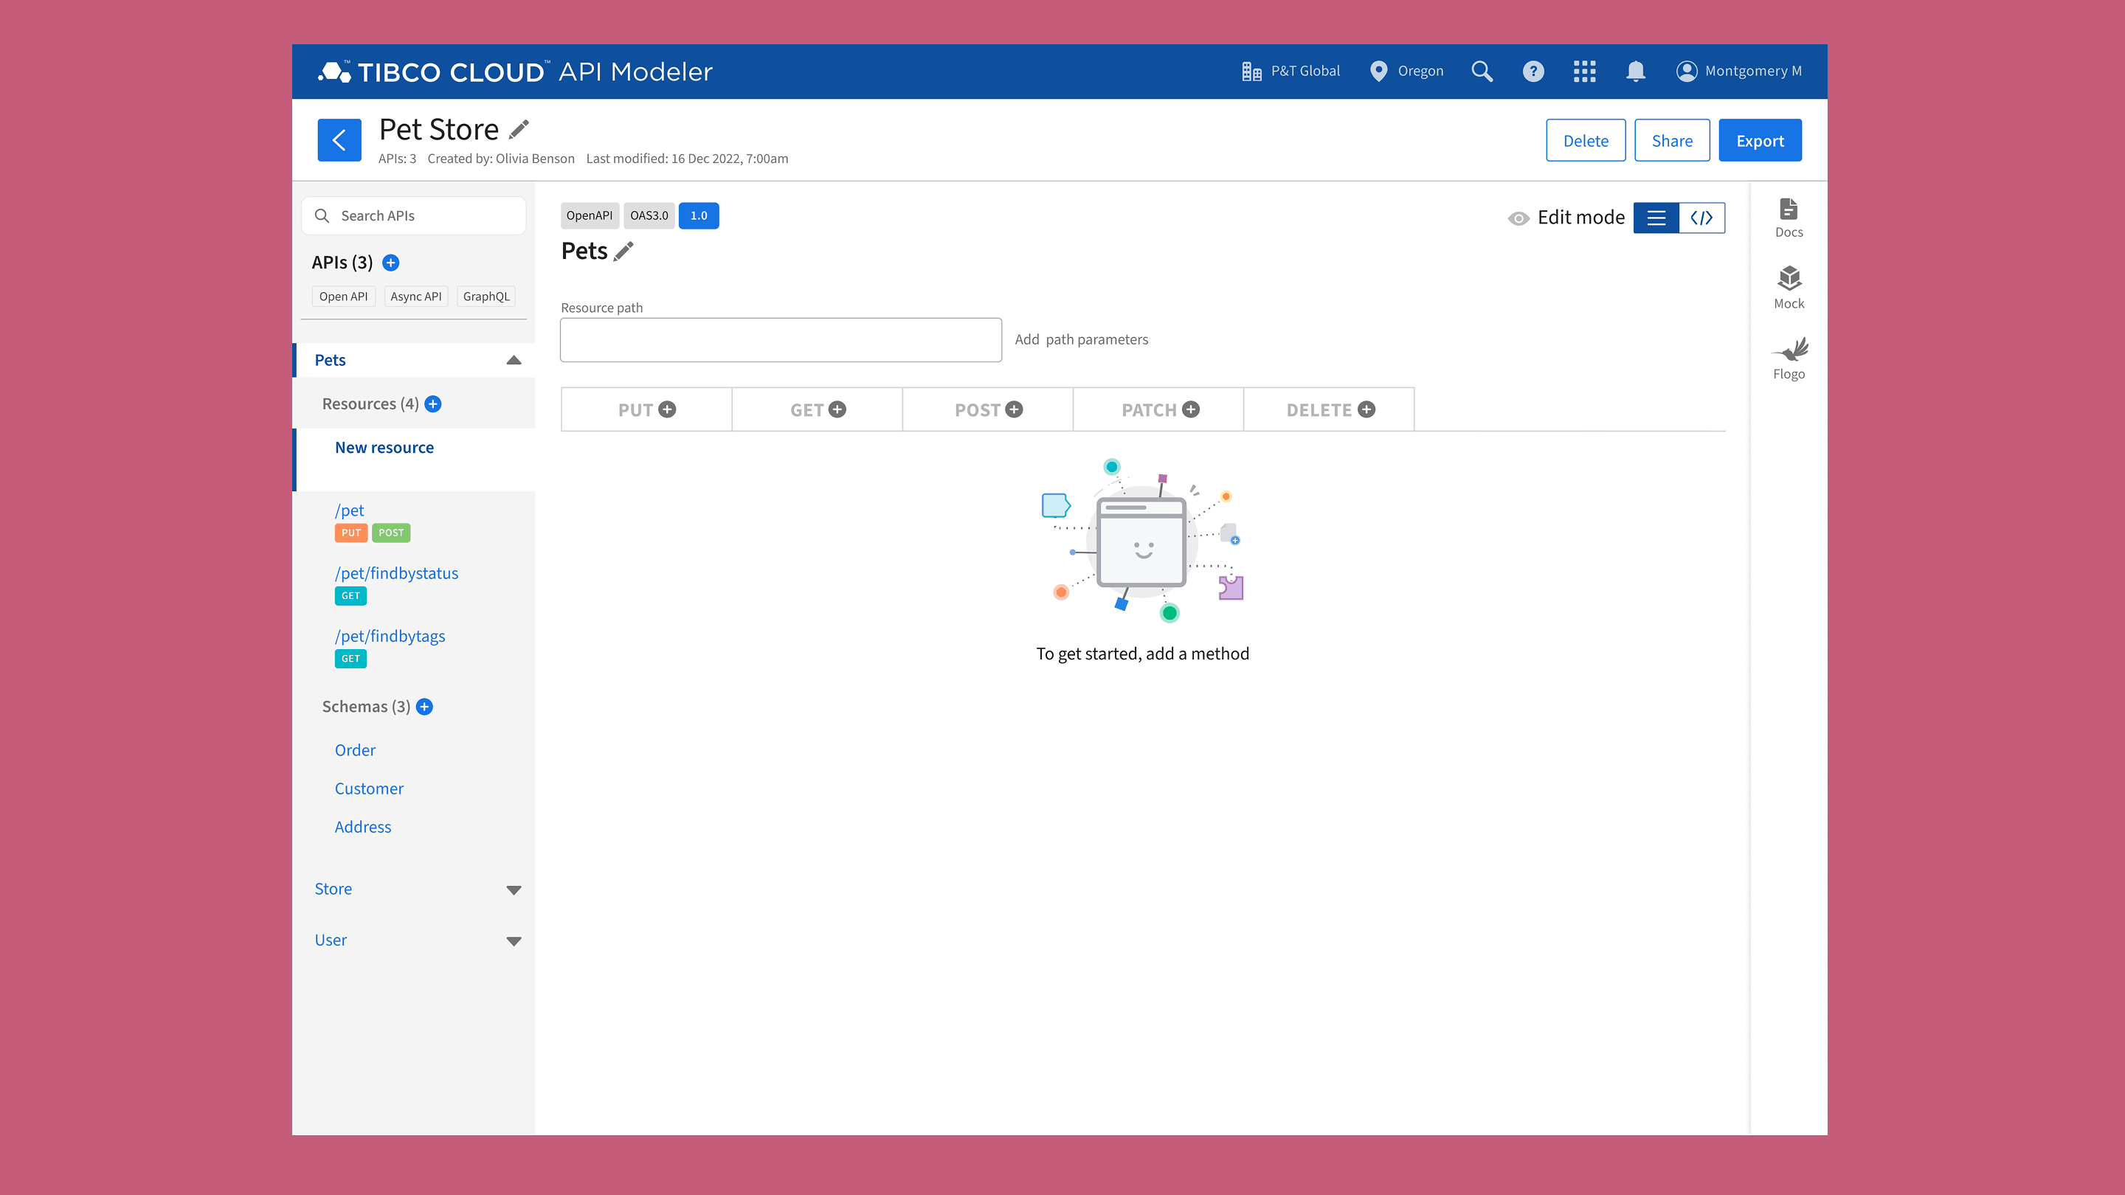Open the notifications bell
The width and height of the screenshot is (2125, 1195).
tap(1636, 72)
